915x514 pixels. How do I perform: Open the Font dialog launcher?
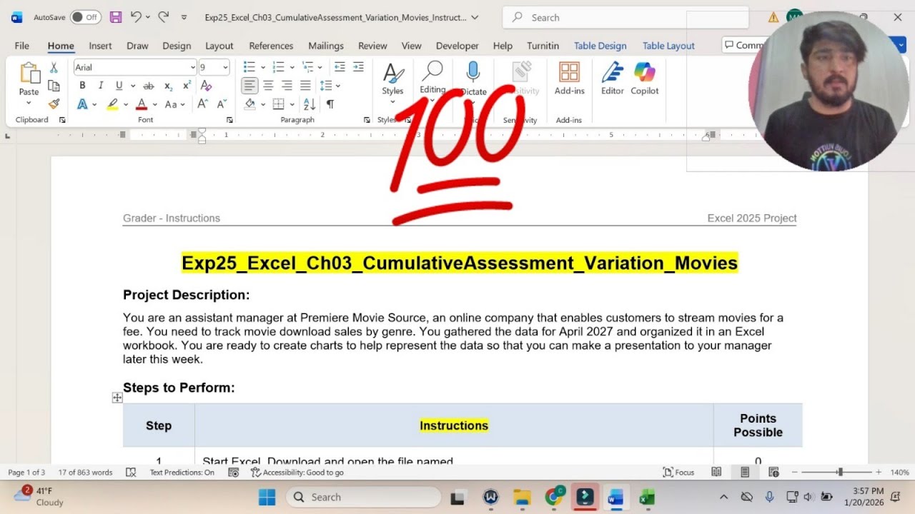(x=229, y=120)
